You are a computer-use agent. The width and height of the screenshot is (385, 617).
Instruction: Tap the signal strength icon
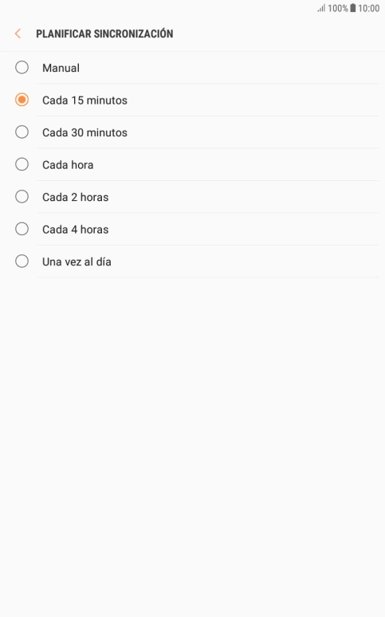(x=321, y=8)
